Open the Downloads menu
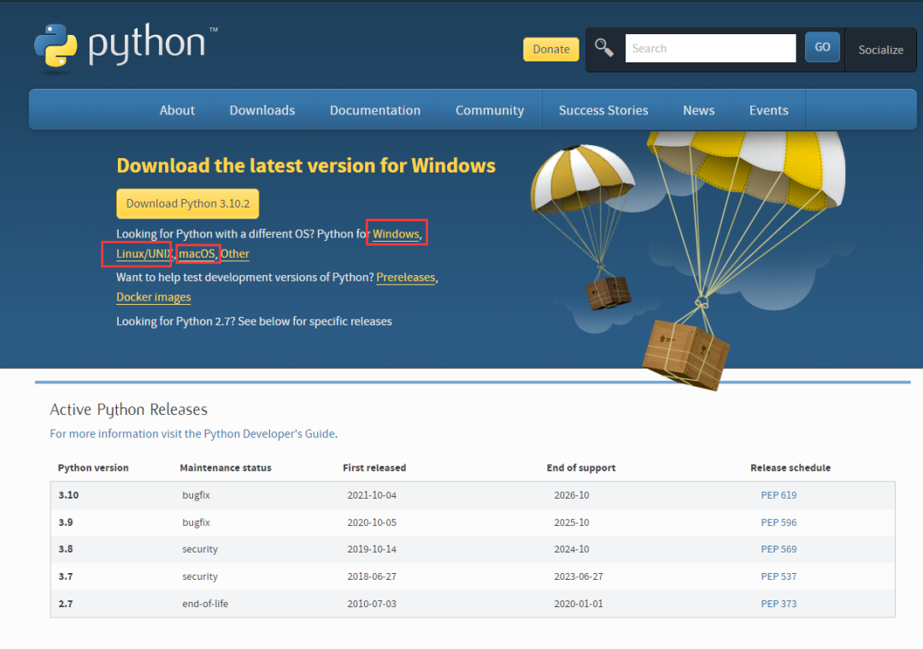This screenshot has height=649, width=923. pyautogui.click(x=262, y=110)
